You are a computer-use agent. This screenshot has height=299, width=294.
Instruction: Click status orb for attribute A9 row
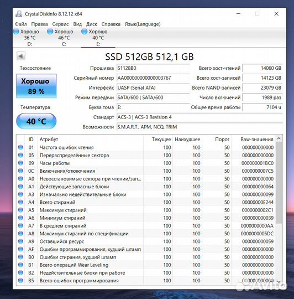[x=20, y=241]
